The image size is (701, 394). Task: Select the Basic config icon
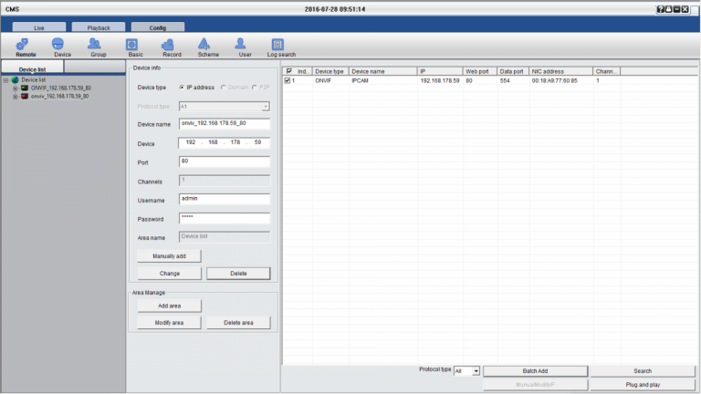coord(131,47)
